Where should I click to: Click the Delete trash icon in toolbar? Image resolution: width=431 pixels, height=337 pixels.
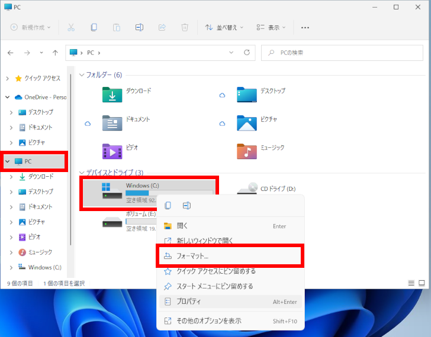[185, 27]
